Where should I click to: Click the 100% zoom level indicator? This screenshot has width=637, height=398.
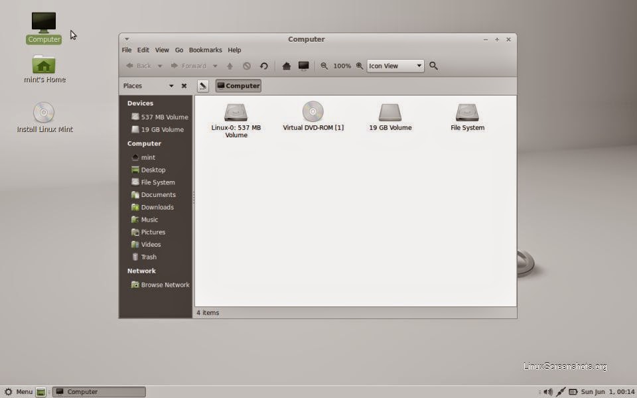(342, 66)
